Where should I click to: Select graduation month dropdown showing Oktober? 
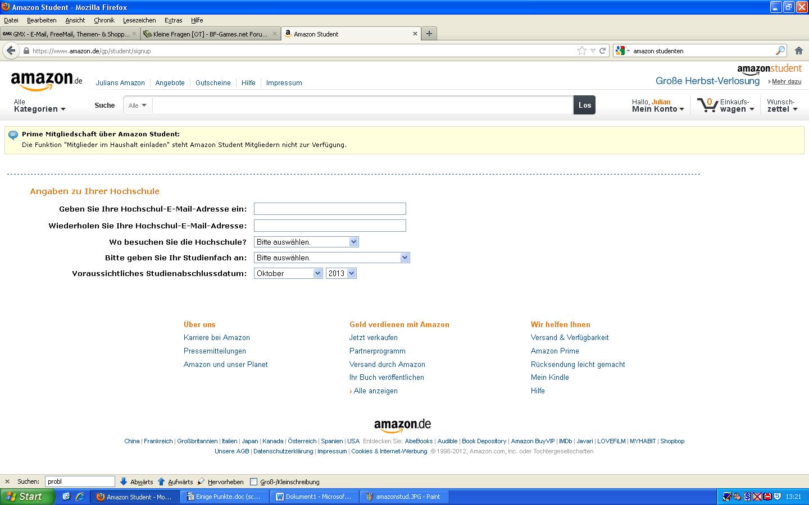pyautogui.click(x=288, y=273)
